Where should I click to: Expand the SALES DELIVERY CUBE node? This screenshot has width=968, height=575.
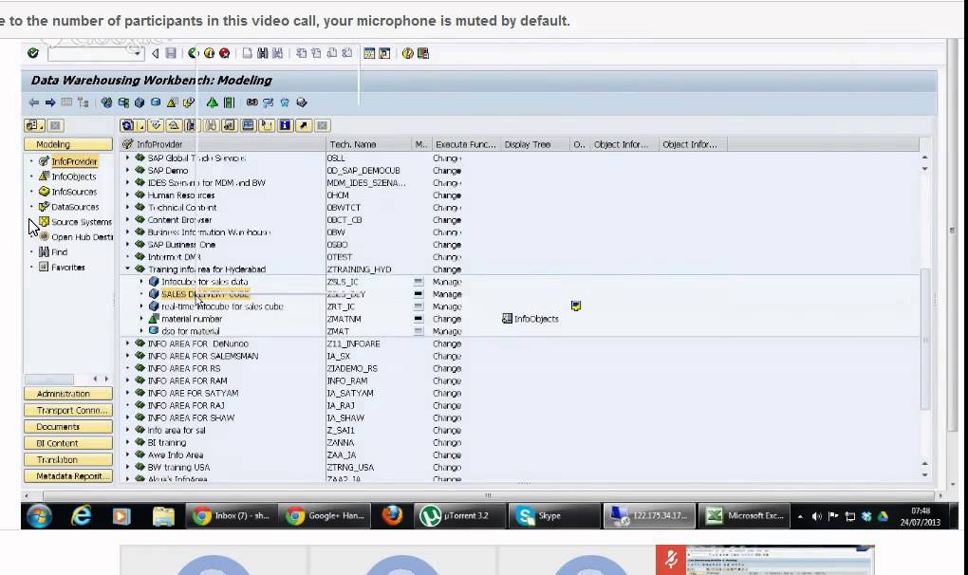click(x=141, y=294)
